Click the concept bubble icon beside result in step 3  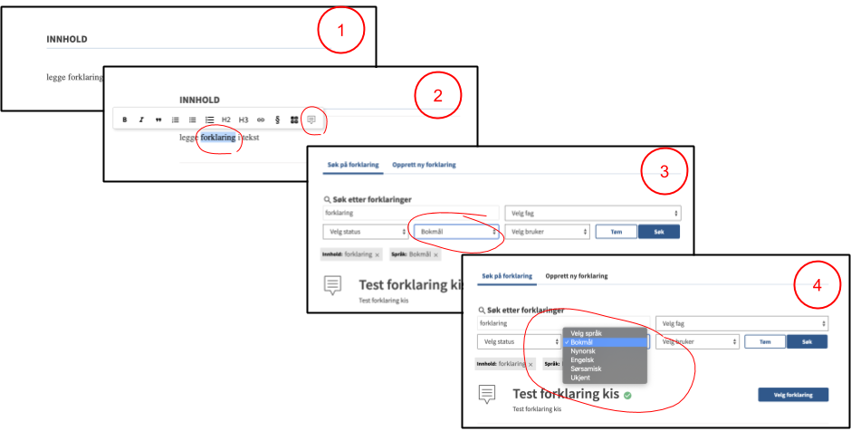click(x=332, y=285)
